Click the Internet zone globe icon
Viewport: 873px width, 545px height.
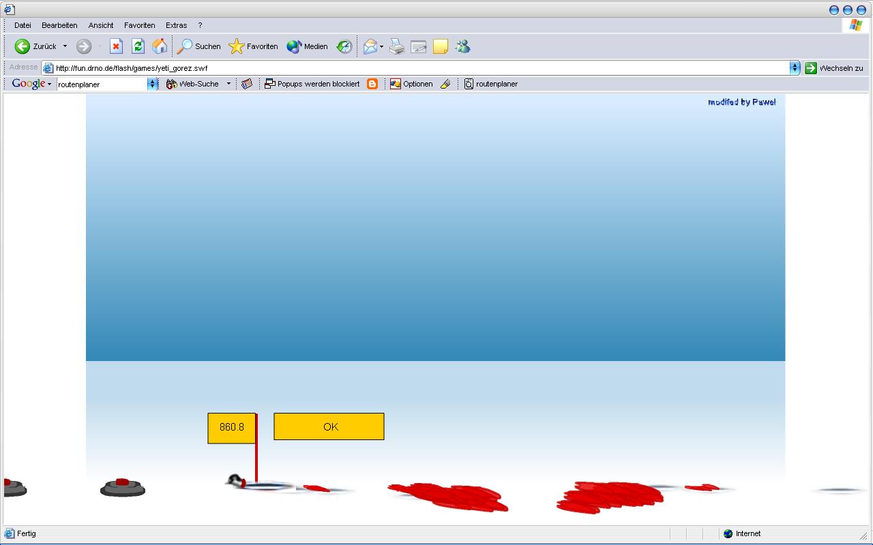[728, 534]
